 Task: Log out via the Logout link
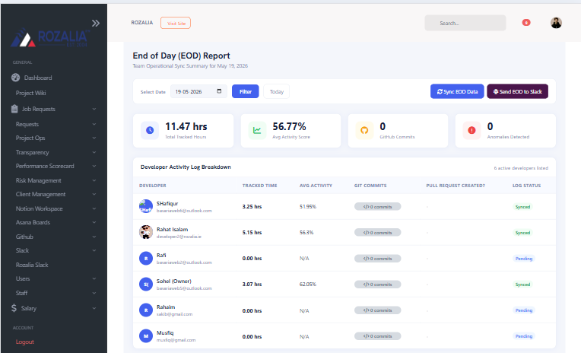coord(25,342)
